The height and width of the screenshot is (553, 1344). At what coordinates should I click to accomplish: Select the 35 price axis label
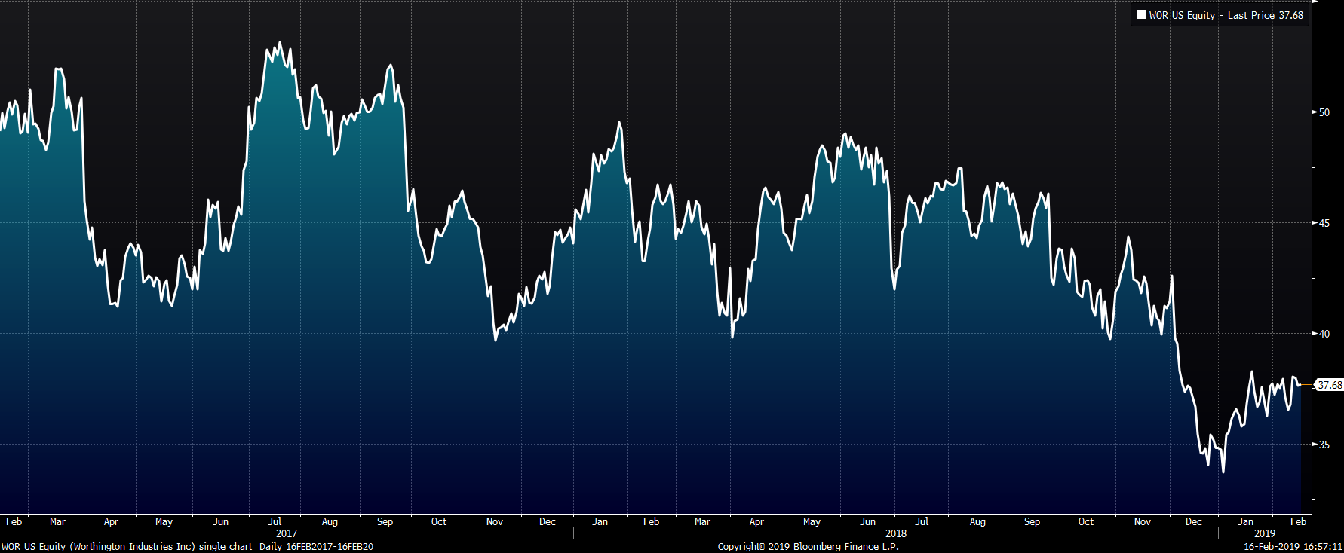tap(1324, 445)
